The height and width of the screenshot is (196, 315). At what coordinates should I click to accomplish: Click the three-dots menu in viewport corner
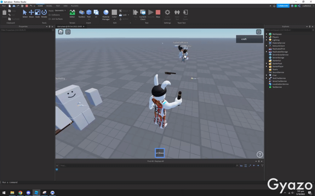[x=259, y=32]
